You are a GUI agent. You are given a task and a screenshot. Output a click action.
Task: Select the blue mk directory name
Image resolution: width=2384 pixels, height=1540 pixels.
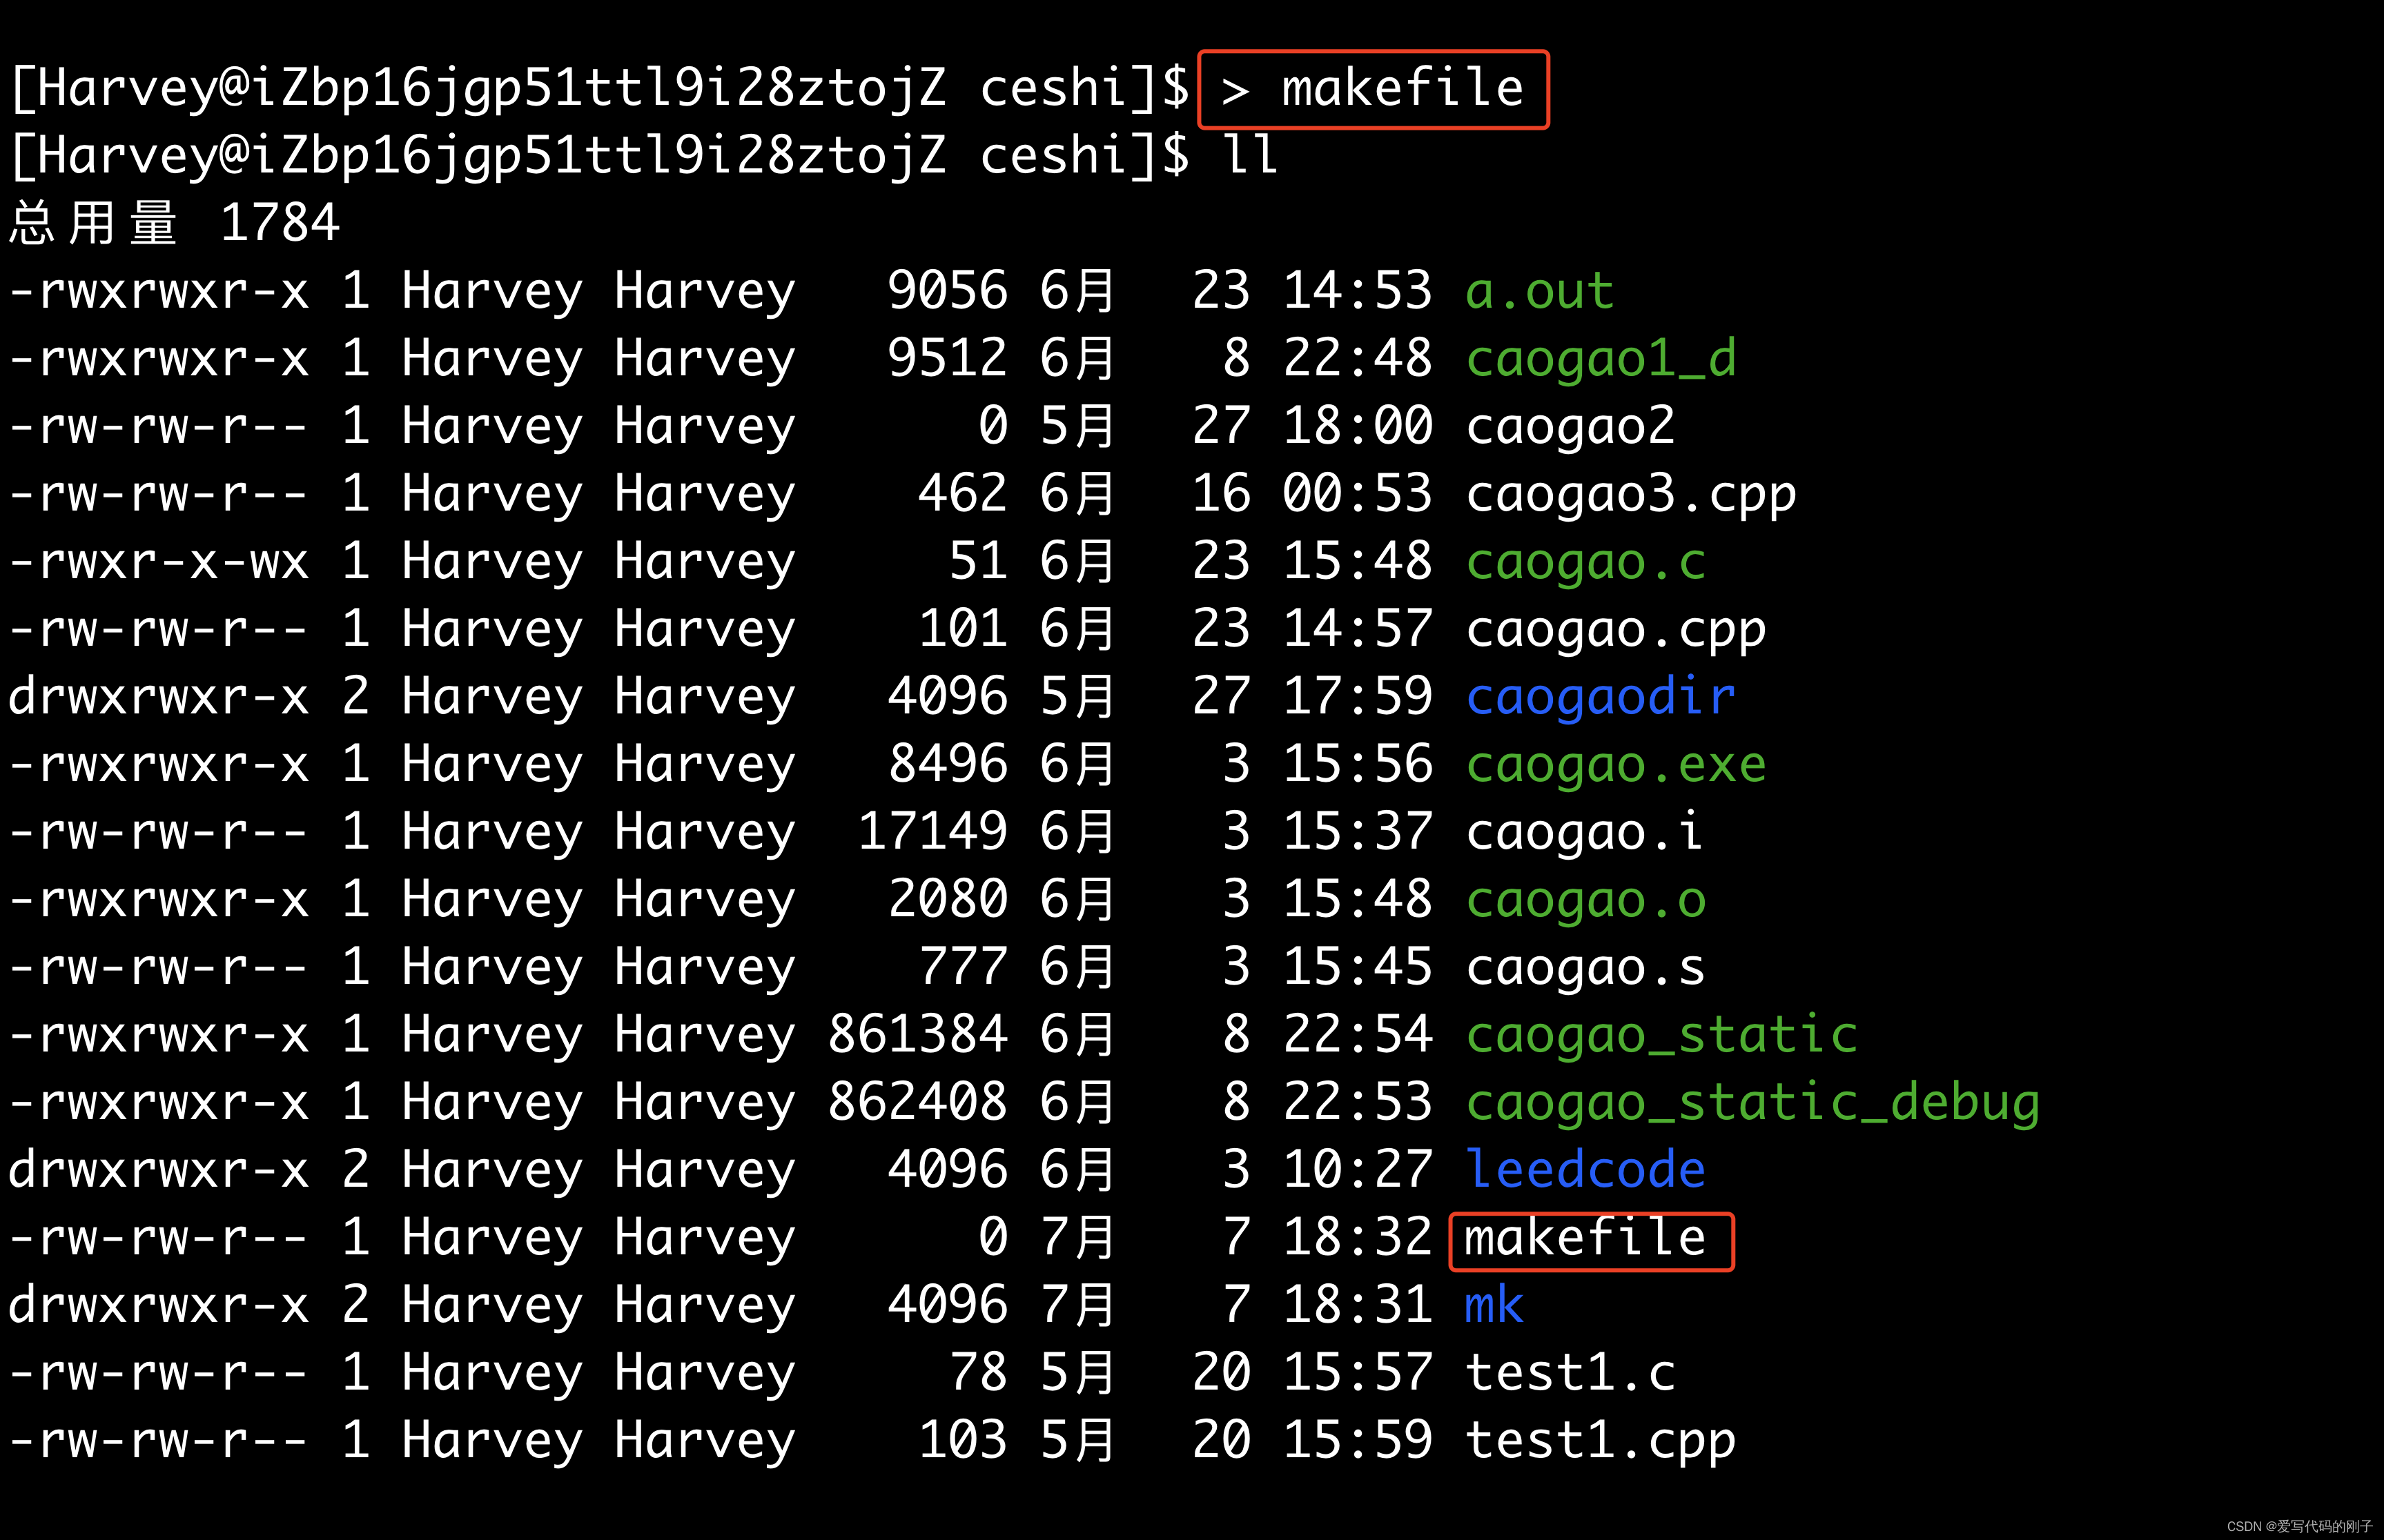click(x=1494, y=1305)
